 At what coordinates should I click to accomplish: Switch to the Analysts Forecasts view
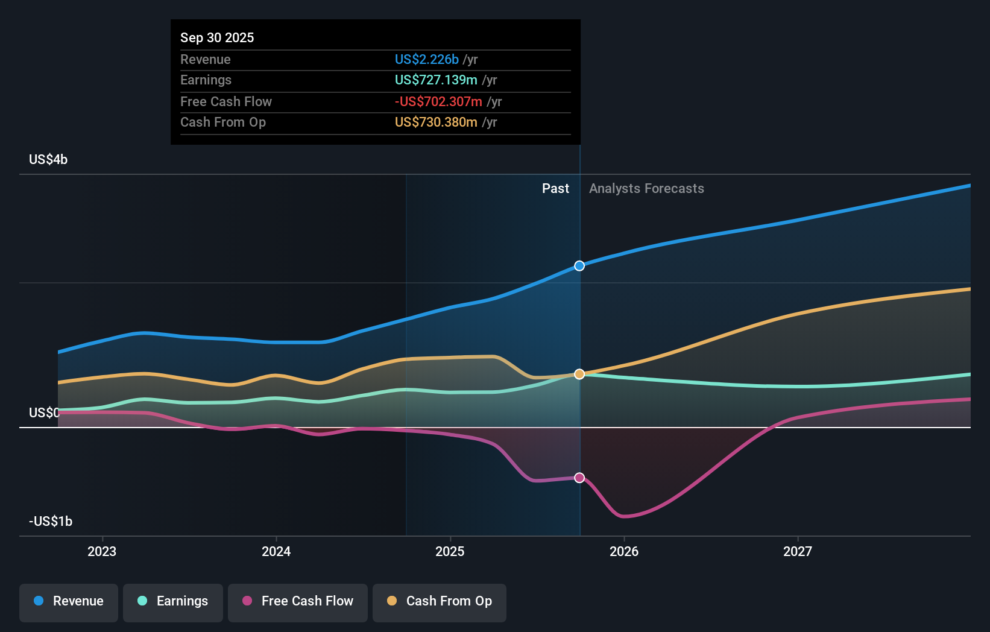pos(646,188)
